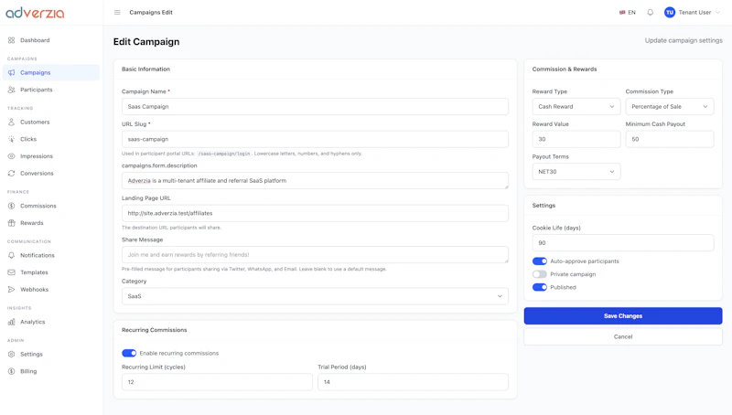This screenshot has height=415, width=732.
Task: Click the Update campaign settings text
Action: (684, 40)
